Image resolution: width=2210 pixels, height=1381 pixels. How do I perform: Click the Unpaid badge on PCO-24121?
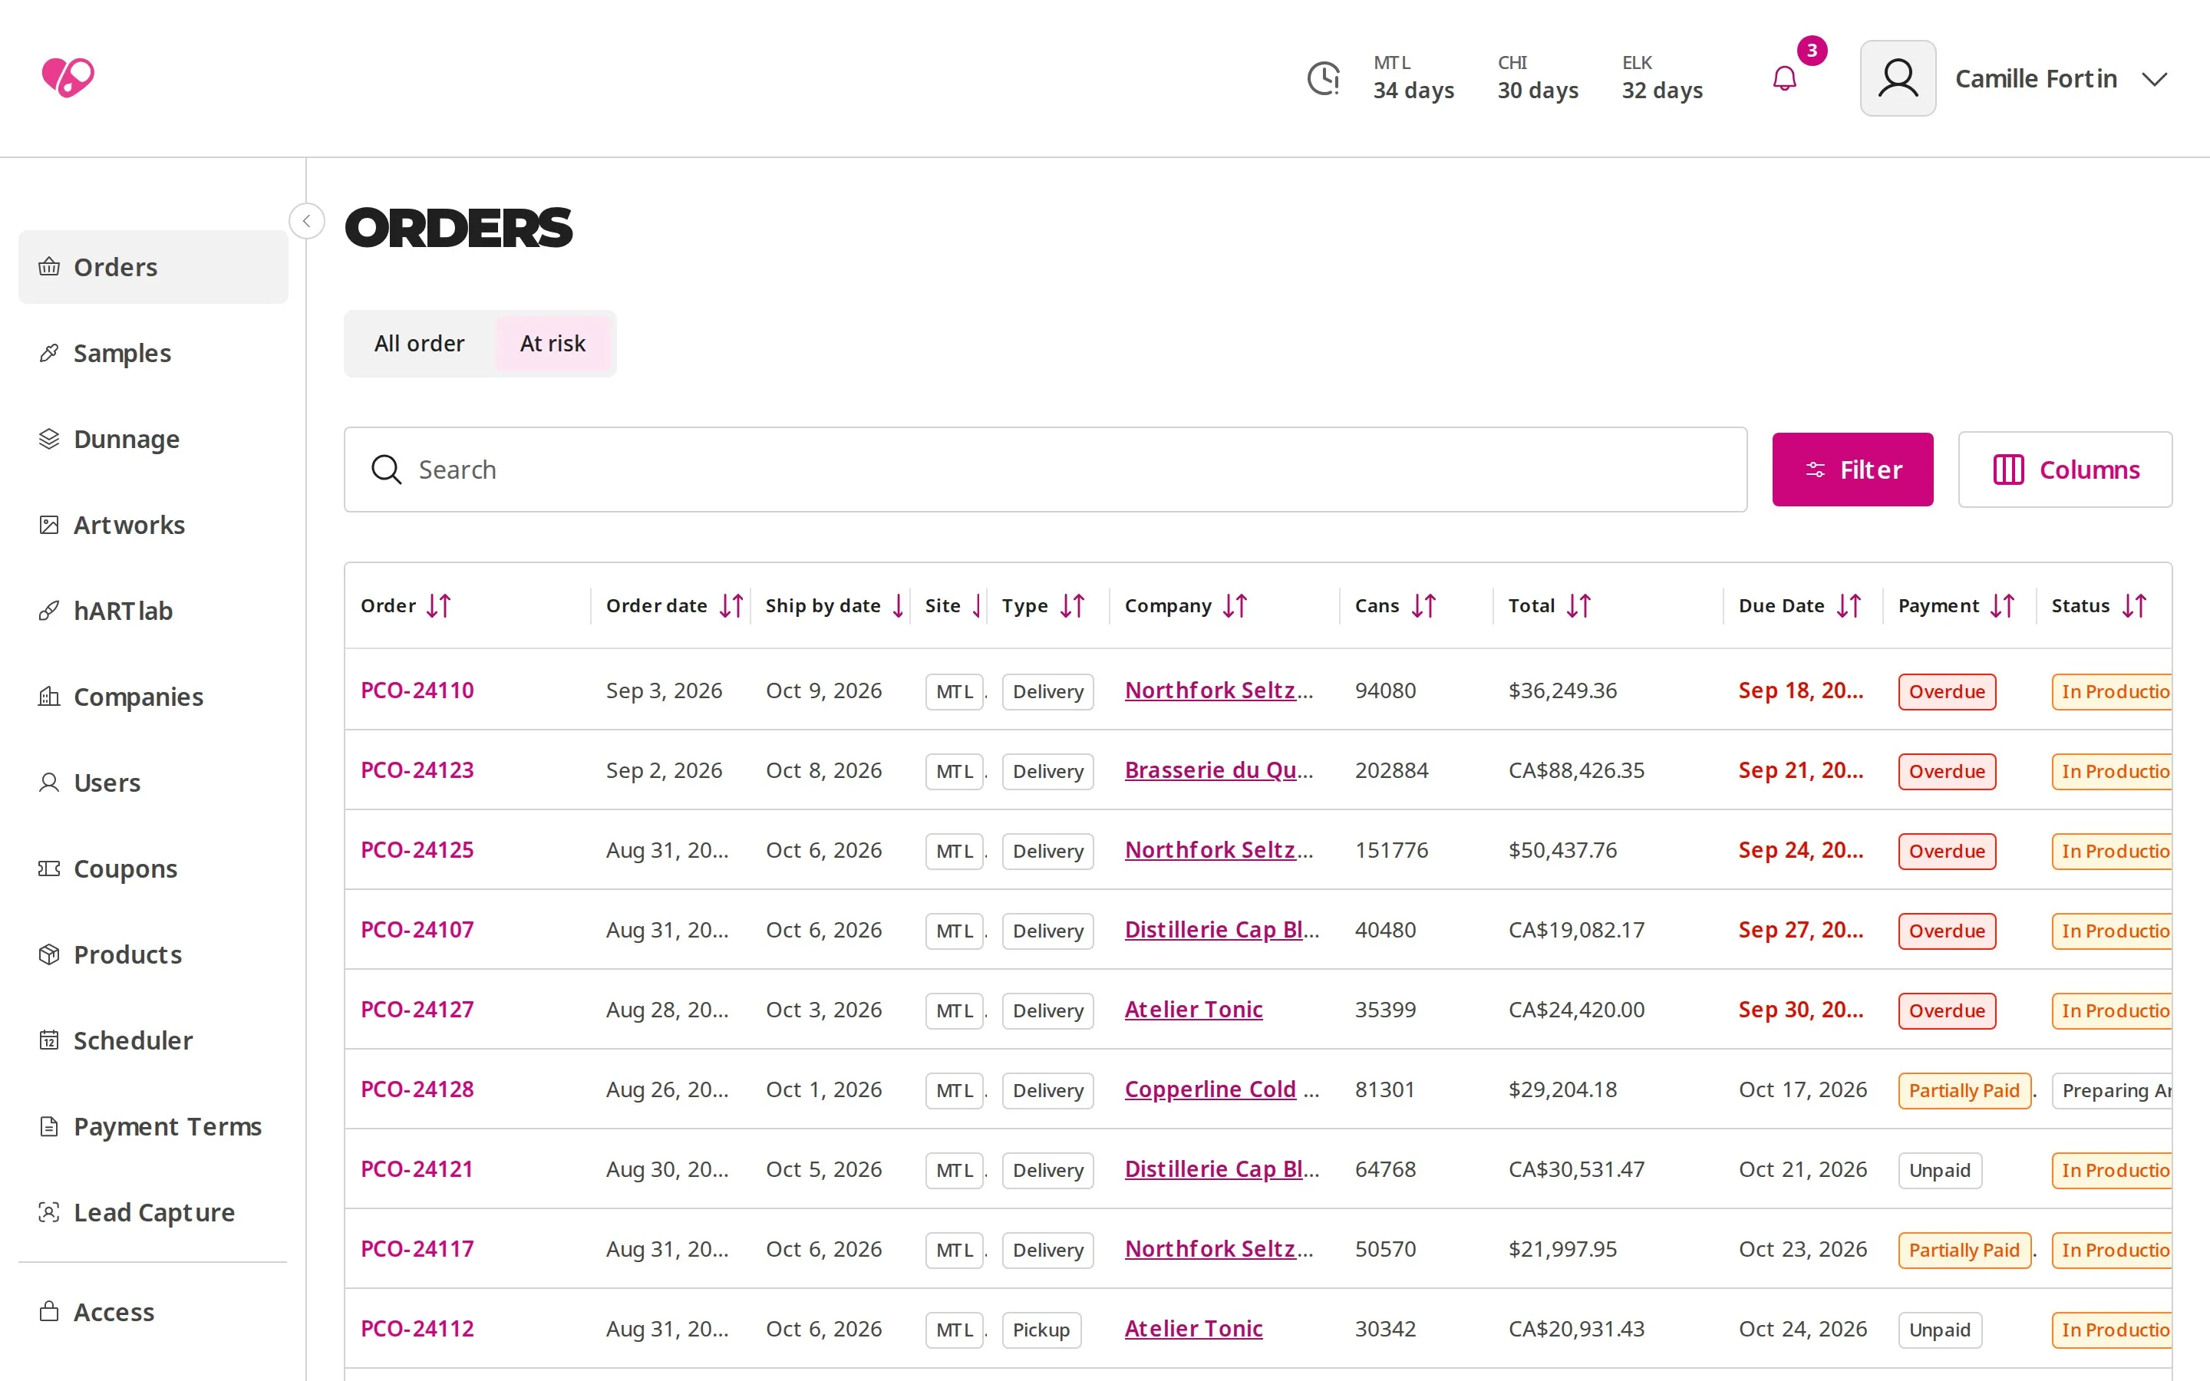click(1940, 1170)
